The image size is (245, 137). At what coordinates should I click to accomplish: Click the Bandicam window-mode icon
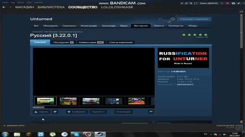click(x=186, y=3)
